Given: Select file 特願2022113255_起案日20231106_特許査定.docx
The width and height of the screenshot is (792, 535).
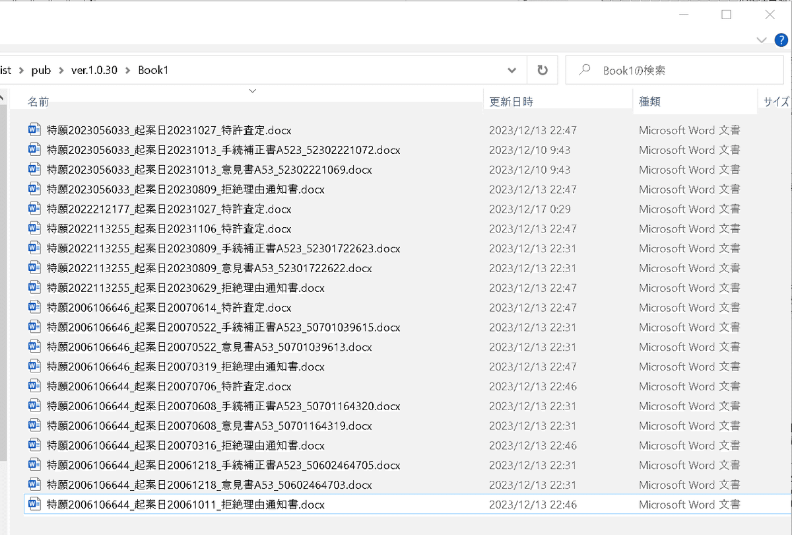Looking at the screenshot, I should tap(169, 229).
